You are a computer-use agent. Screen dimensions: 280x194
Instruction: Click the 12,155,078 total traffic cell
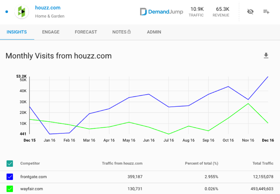pos(263,177)
